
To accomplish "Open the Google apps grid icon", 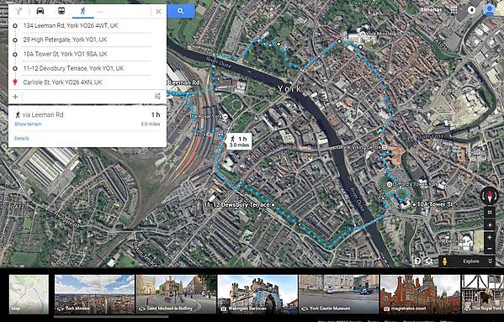I will click(x=454, y=10).
